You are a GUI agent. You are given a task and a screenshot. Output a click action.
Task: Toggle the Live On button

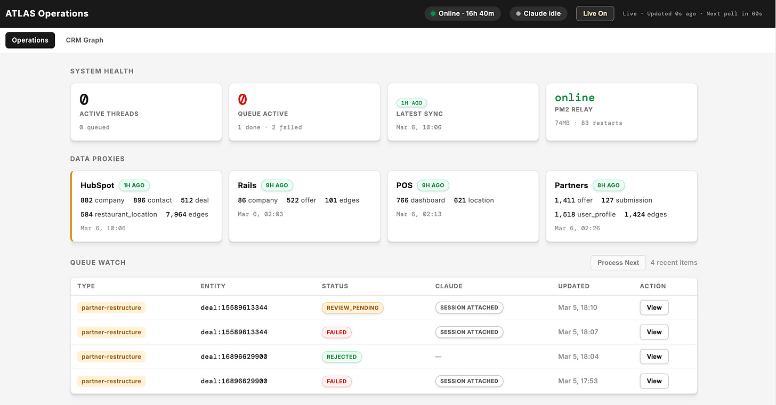pyautogui.click(x=595, y=13)
